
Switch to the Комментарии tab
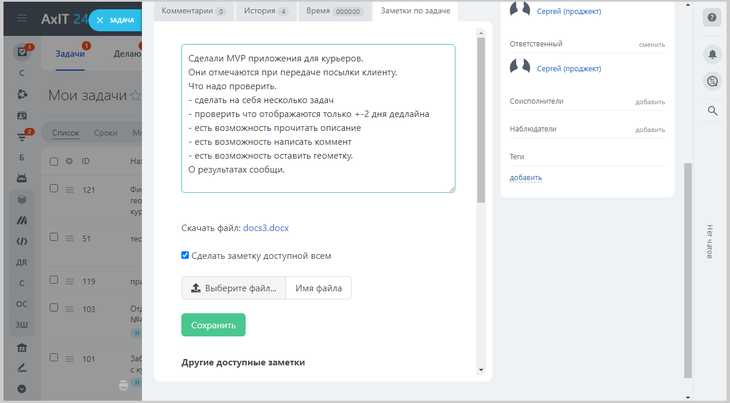(x=194, y=11)
